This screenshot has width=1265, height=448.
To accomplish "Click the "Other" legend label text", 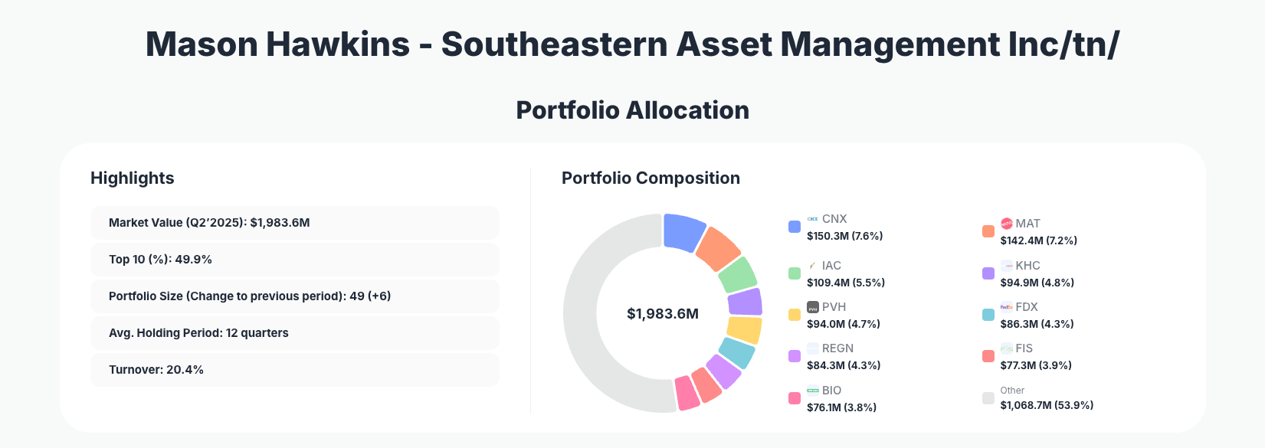I will click(x=1012, y=391).
